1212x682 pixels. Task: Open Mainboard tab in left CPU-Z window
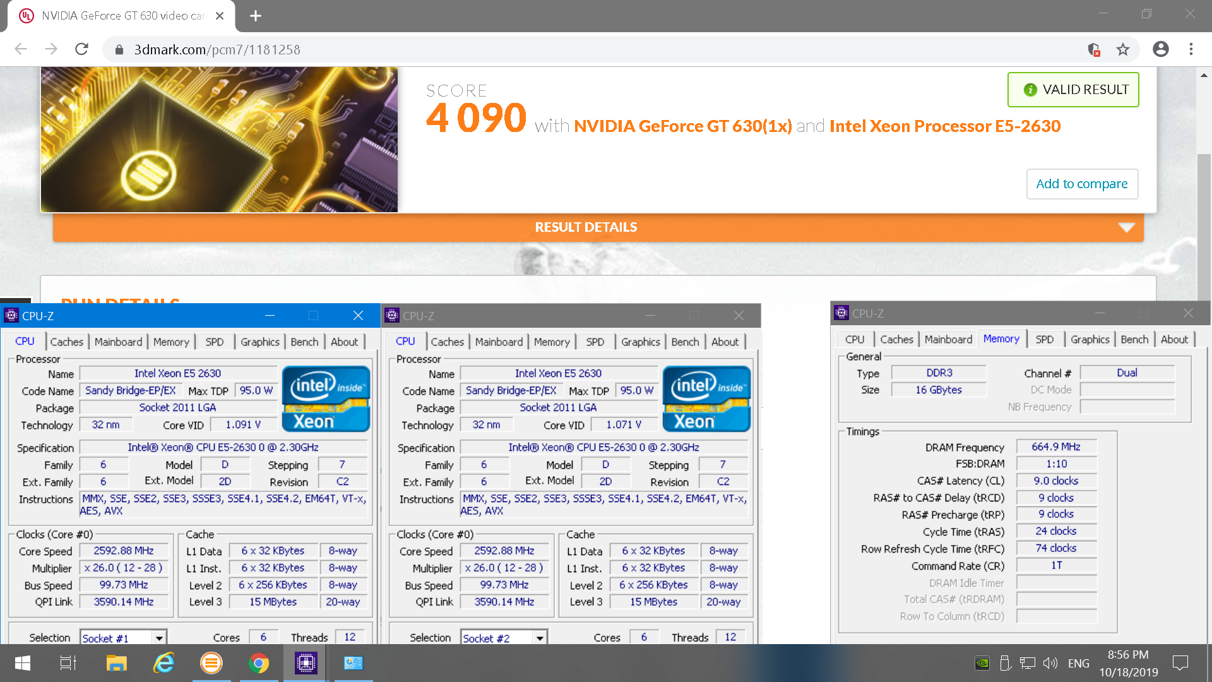click(118, 342)
